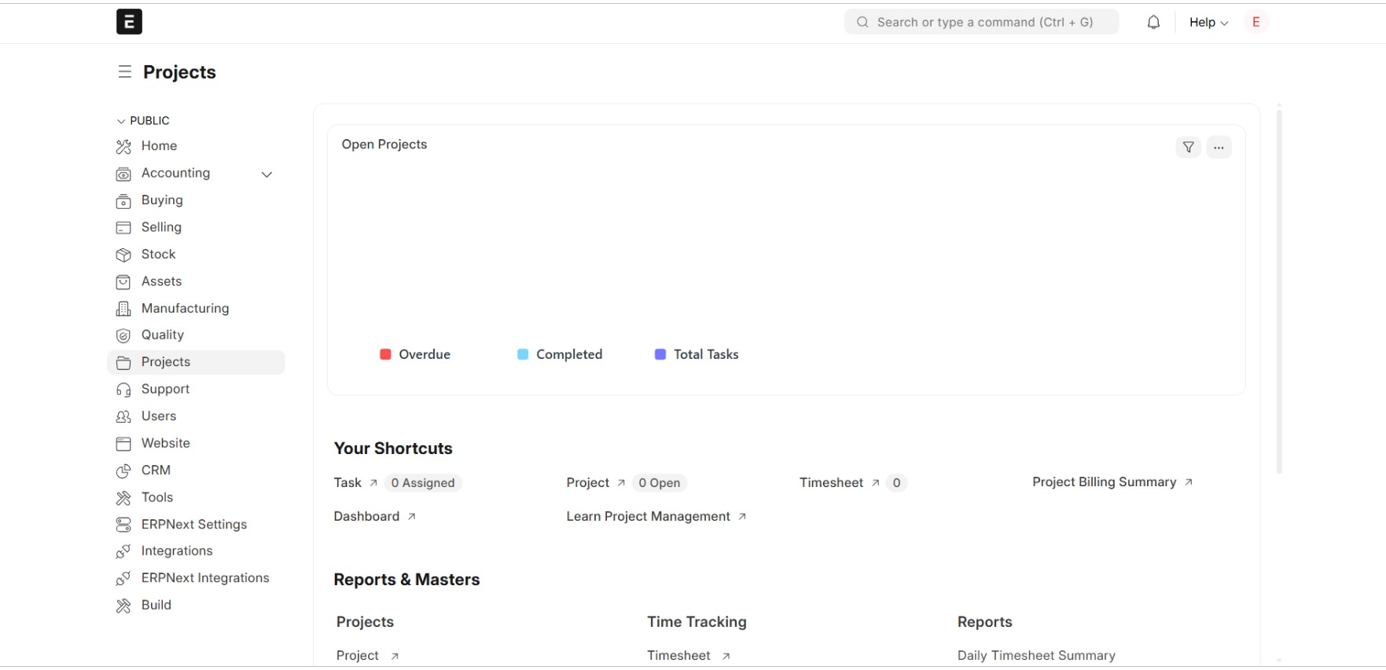Viewport: 1386px width, 670px height.
Task: Toggle the Overdue legend series
Action: point(415,354)
